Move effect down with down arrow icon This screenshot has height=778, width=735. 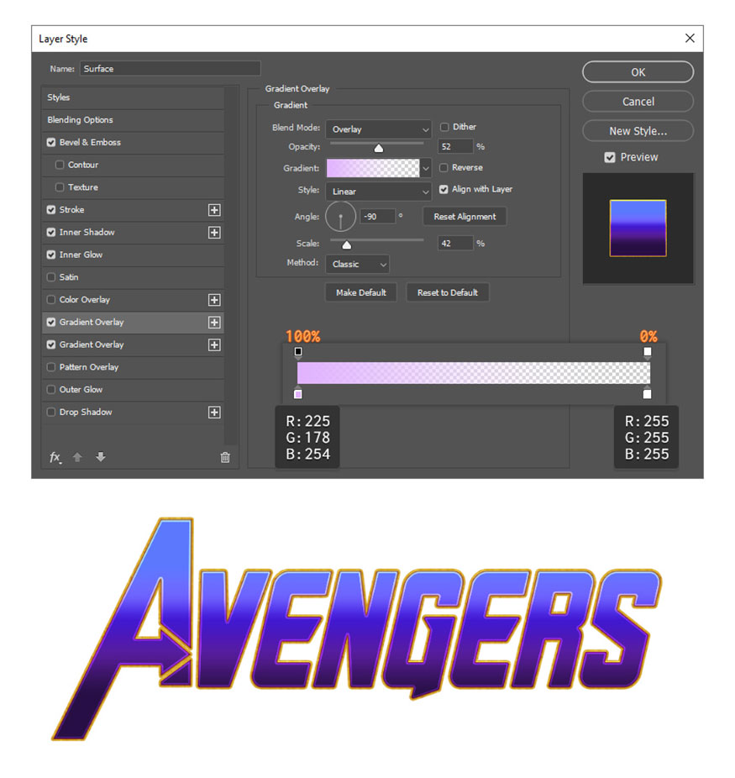click(101, 457)
